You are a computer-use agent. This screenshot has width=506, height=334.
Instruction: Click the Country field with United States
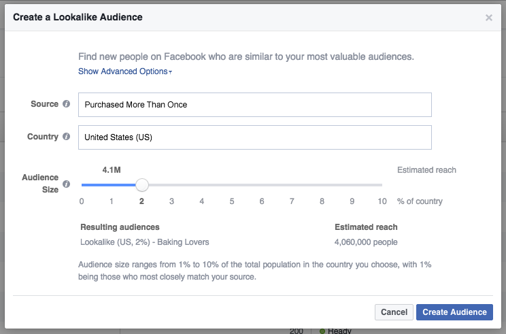click(x=254, y=137)
